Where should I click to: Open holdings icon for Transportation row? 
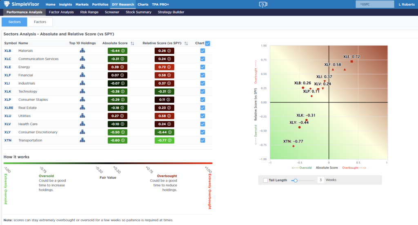click(x=82, y=140)
